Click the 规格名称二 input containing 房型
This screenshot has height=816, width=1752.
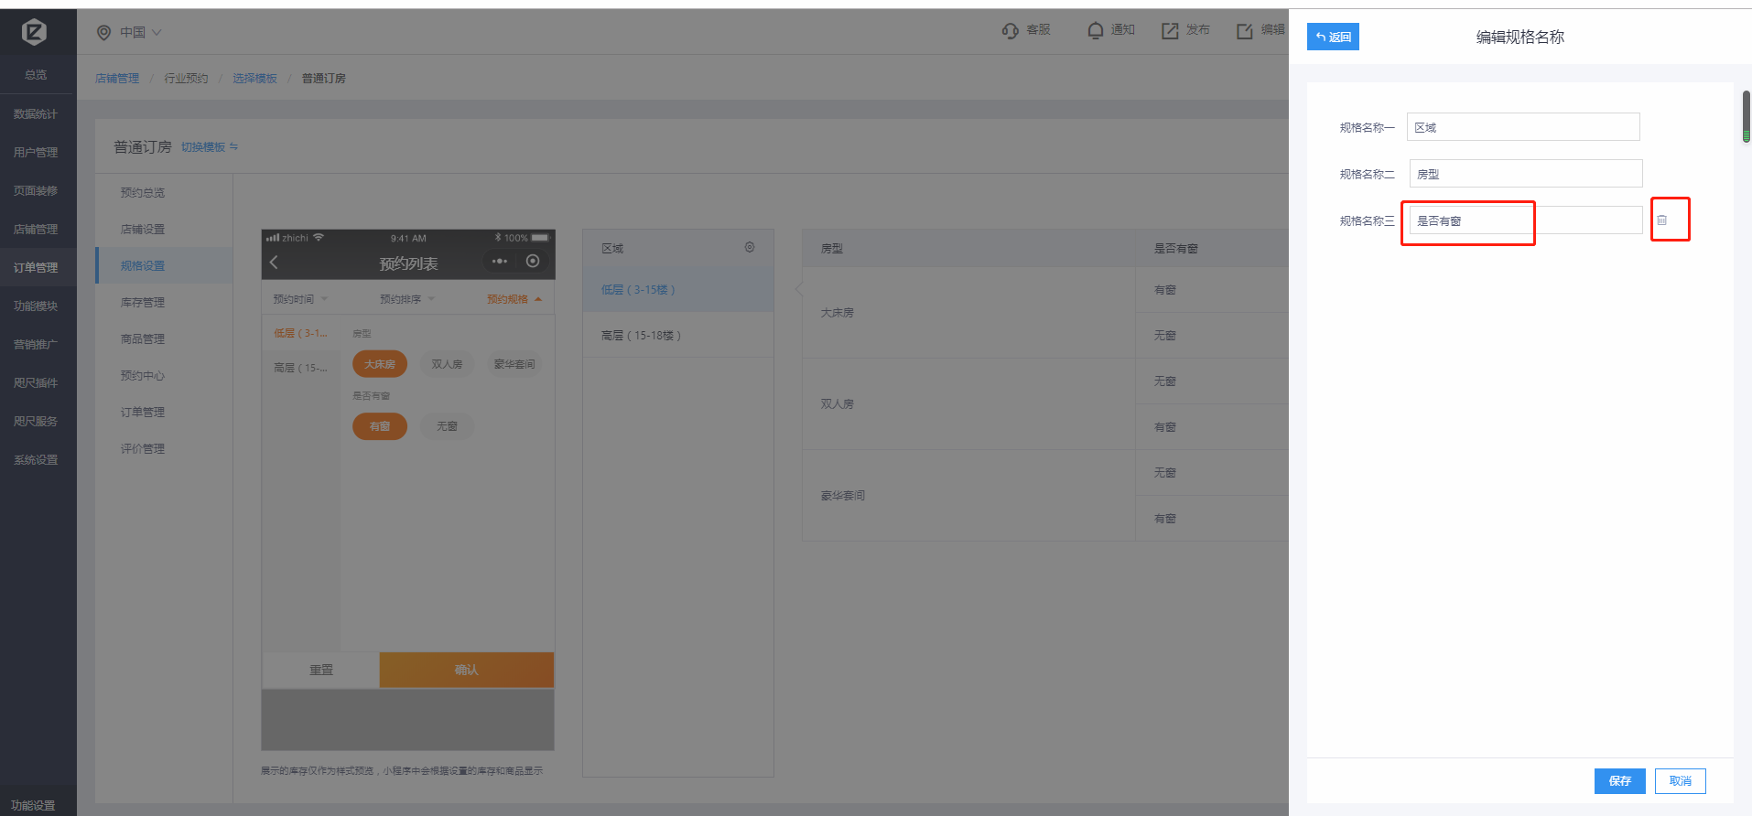[x=1526, y=174]
